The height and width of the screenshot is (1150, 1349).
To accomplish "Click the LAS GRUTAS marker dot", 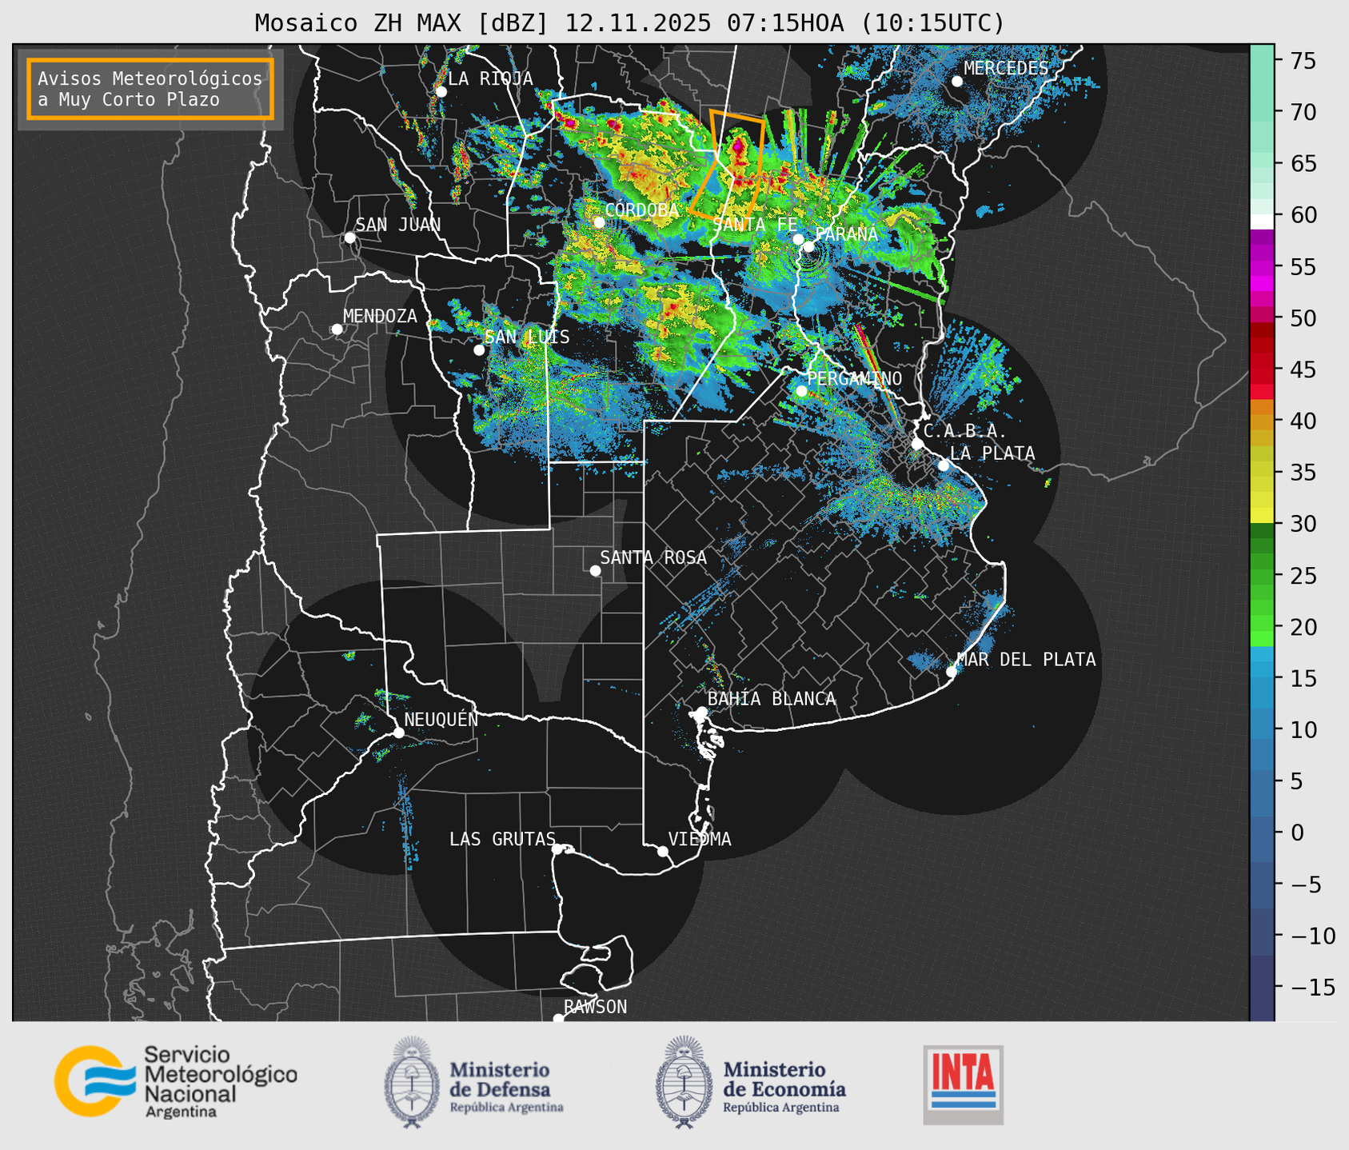I will (x=557, y=849).
